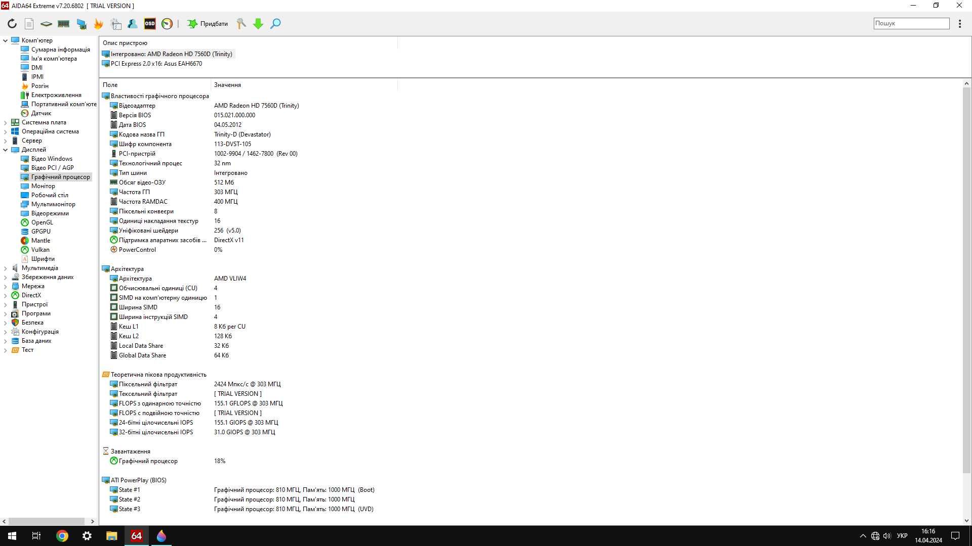Open preferences with the tools icon
972x546 pixels.
(241, 24)
